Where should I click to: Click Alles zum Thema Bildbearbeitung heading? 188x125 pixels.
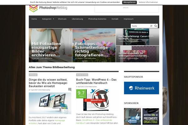52,67
